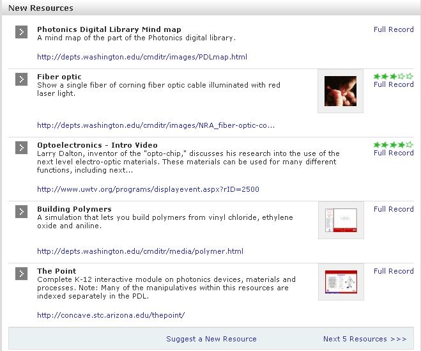Expand the Fiber optic entry arrow
The image size is (421, 351).
coord(21,79)
